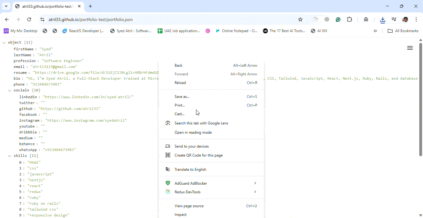Click the site information icon in address bar
The image size is (423, 218).
42,19
